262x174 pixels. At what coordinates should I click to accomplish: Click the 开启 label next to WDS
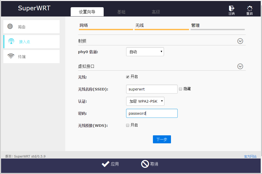(134, 125)
